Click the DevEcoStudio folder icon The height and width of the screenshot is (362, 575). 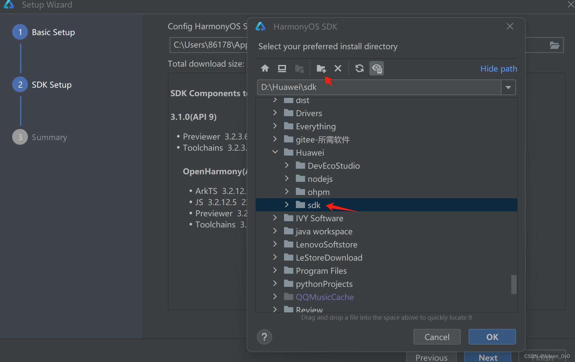pos(300,165)
